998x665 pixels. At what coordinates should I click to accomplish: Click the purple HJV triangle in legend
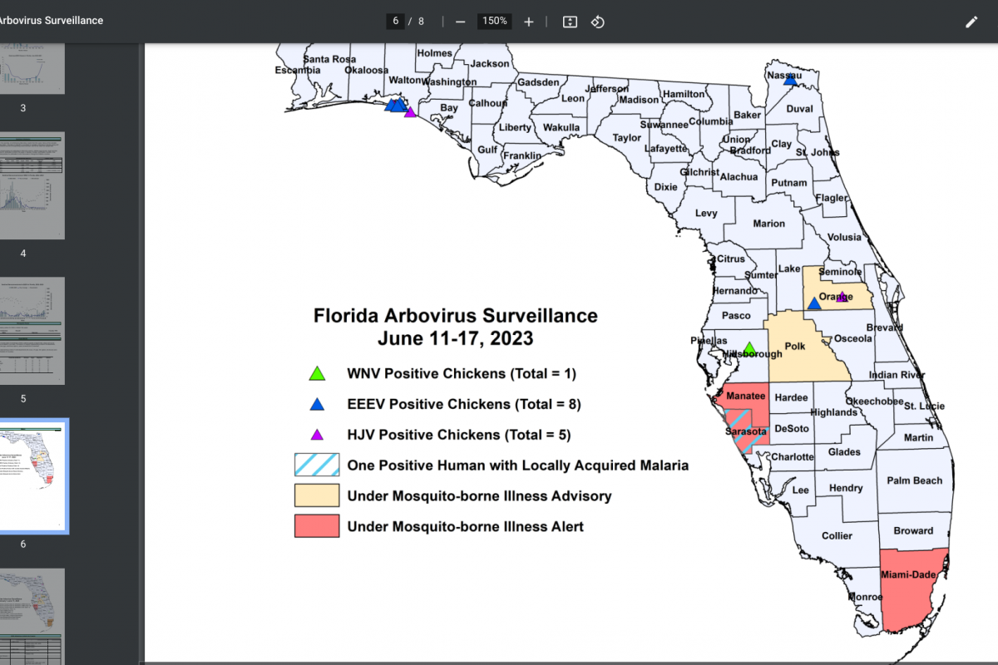[x=317, y=435]
